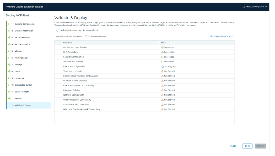Click VMware Cloud Foundation Installer title
This screenshot has height=156, width=275.
[24, 7]
